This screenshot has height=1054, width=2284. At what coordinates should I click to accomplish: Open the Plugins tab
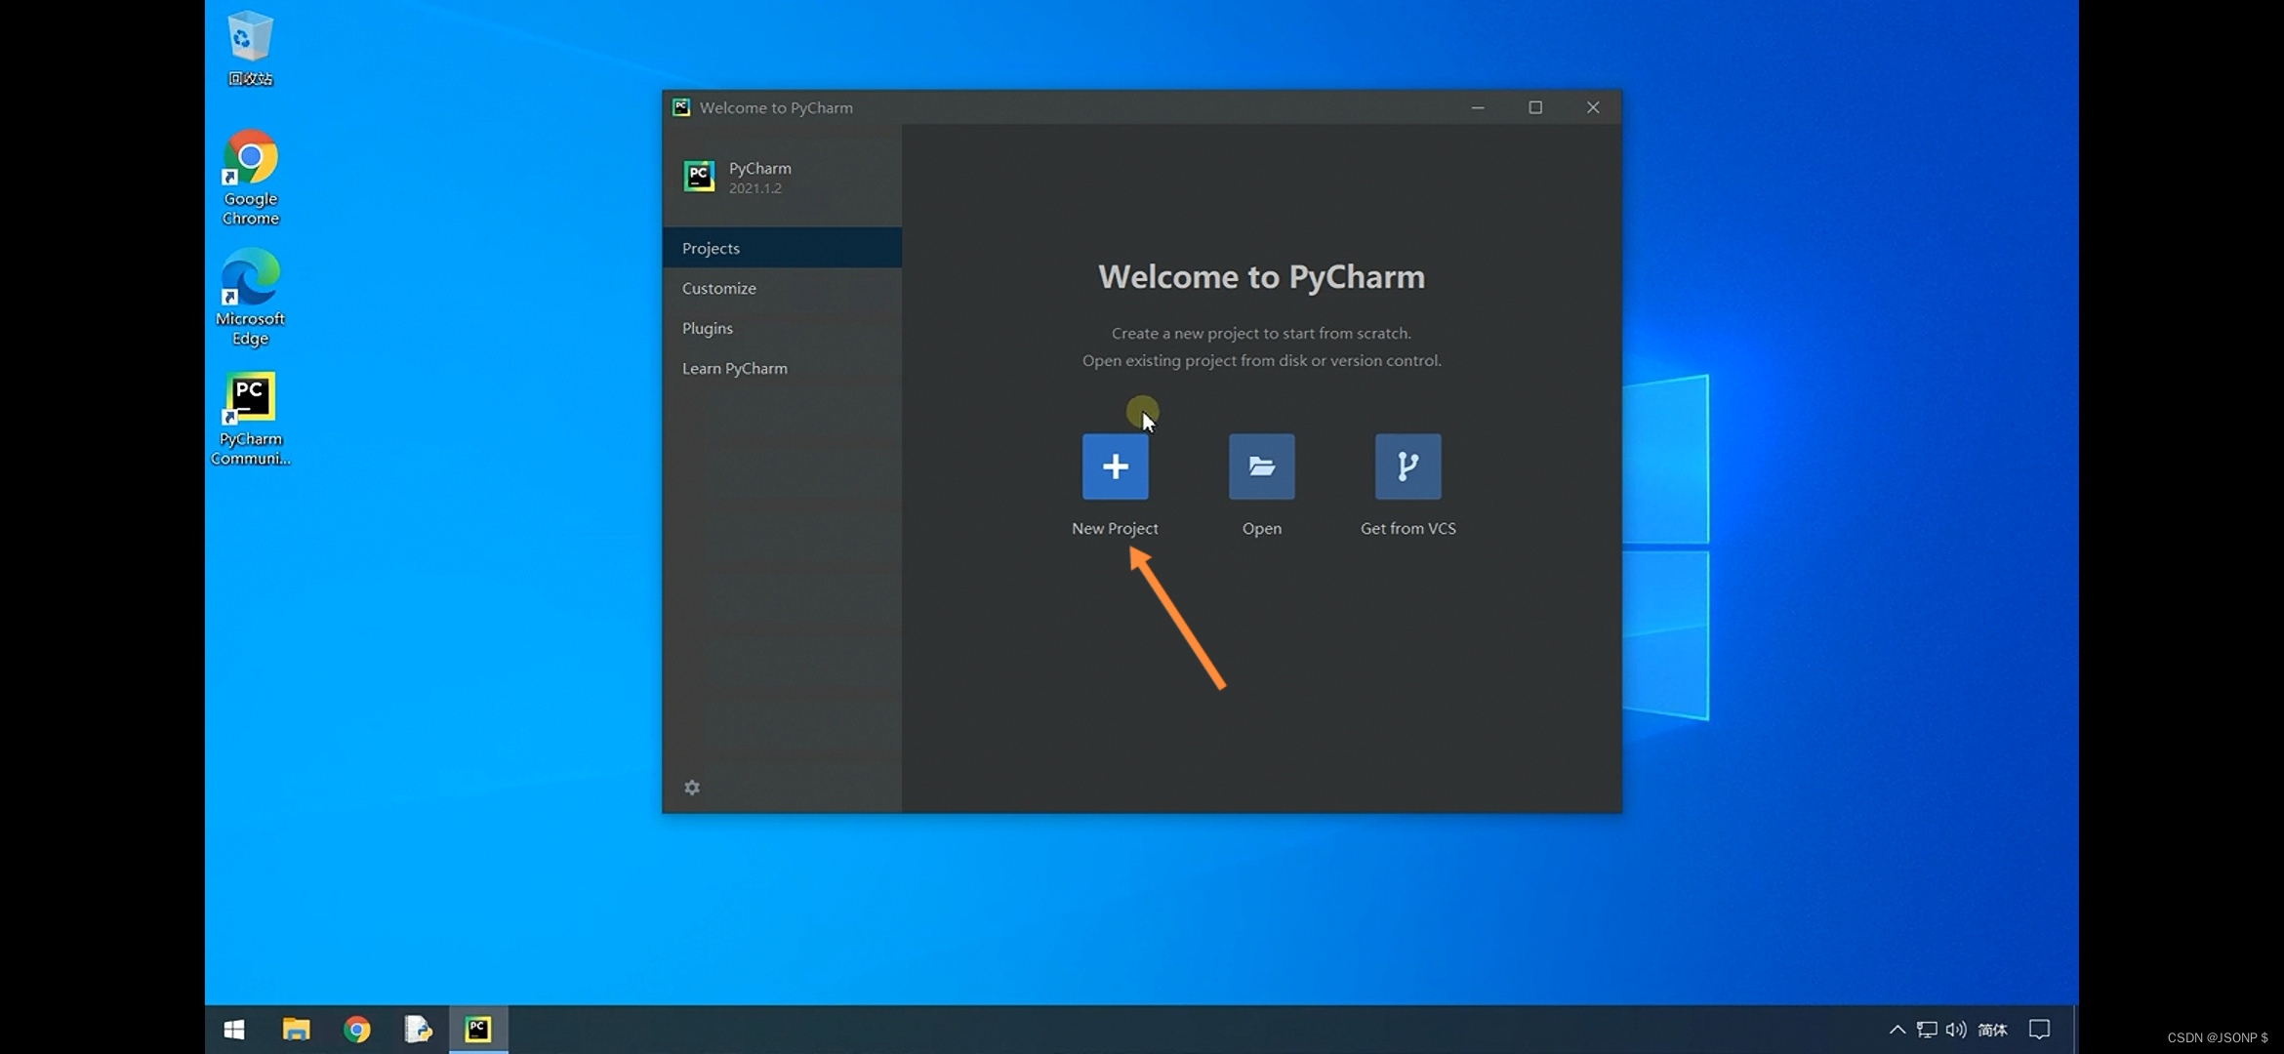(782, 328)
